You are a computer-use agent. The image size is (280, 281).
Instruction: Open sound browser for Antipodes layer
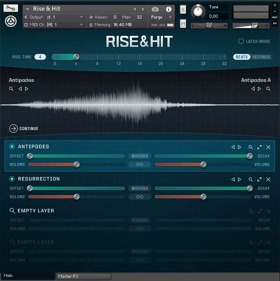coord(250,147)
